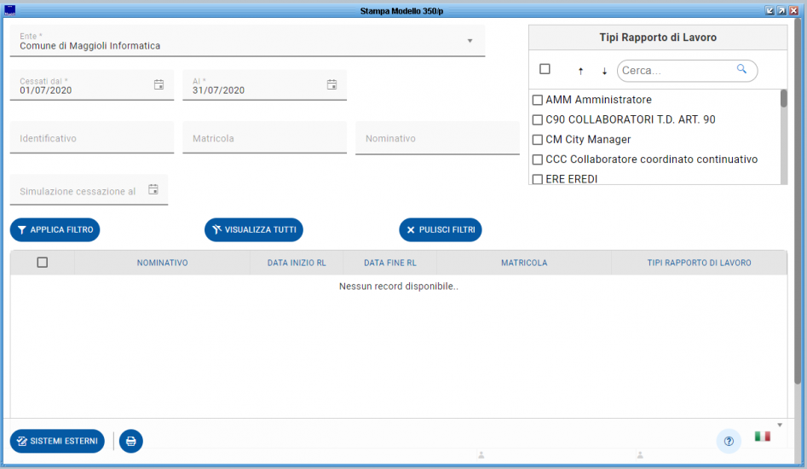Click the small arrow above the Italian flag
This screenshot has height=469, width=807.
780,426
